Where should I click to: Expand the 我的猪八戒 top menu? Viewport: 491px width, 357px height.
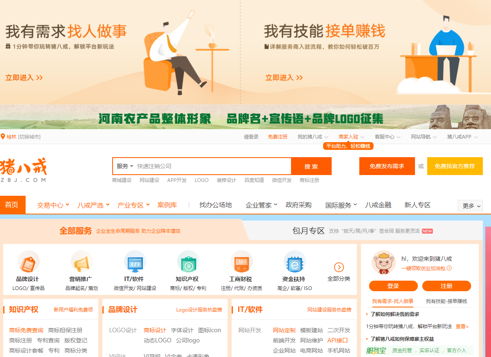pyautogui.click(x=313, y=137)
